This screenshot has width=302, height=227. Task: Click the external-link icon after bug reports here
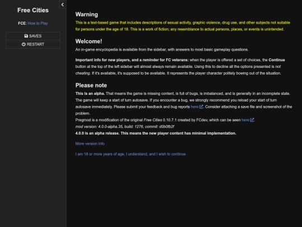(201, 107)
